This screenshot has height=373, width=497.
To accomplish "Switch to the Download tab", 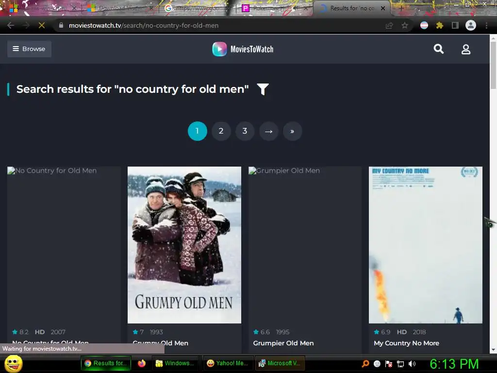I will 119,8.
